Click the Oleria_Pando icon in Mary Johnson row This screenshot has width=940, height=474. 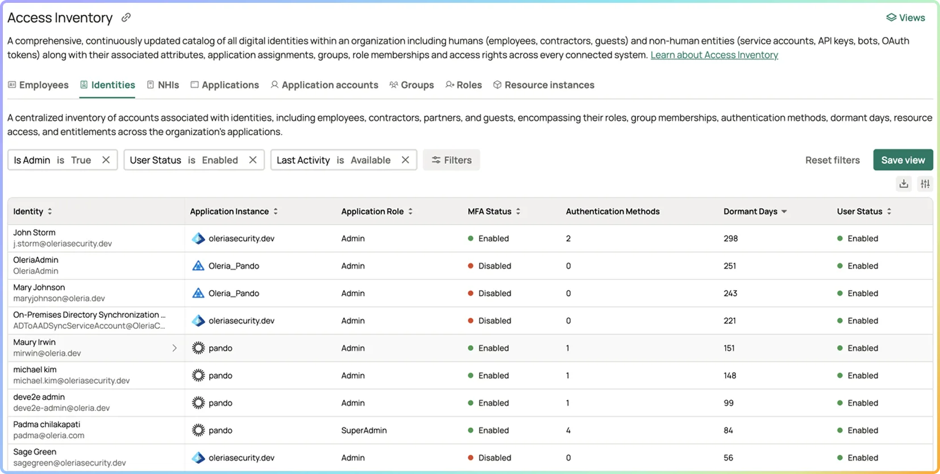pyautogui.click(x=198, y=293)
